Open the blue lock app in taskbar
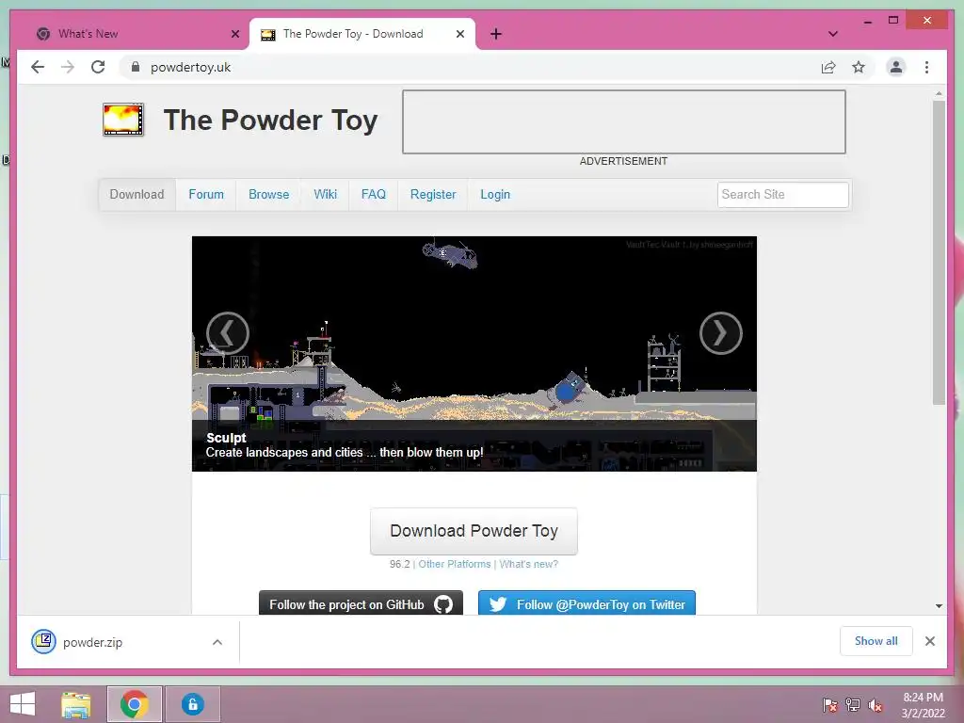 192,704
